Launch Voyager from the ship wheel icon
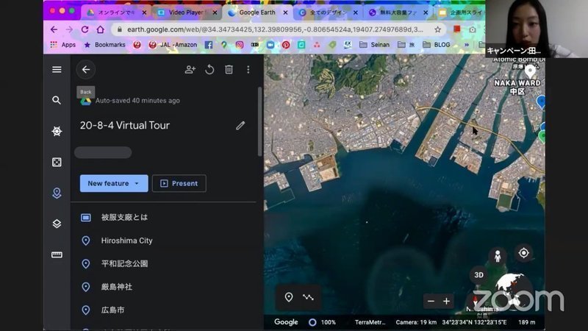Image resolution: width=588 pixels, height=331 pixels. (57, 131)
